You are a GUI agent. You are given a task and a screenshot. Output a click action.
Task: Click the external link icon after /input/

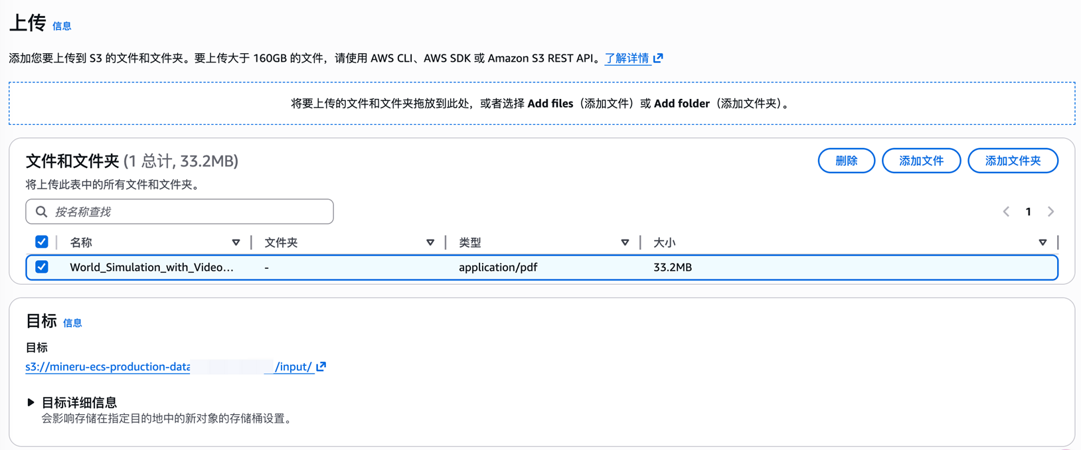pos(321,366)
